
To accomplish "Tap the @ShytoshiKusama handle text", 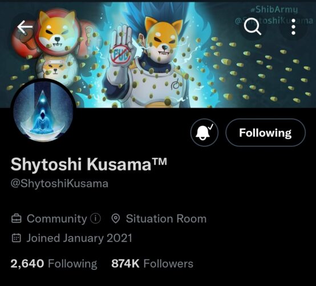I will tap(59, 184).
